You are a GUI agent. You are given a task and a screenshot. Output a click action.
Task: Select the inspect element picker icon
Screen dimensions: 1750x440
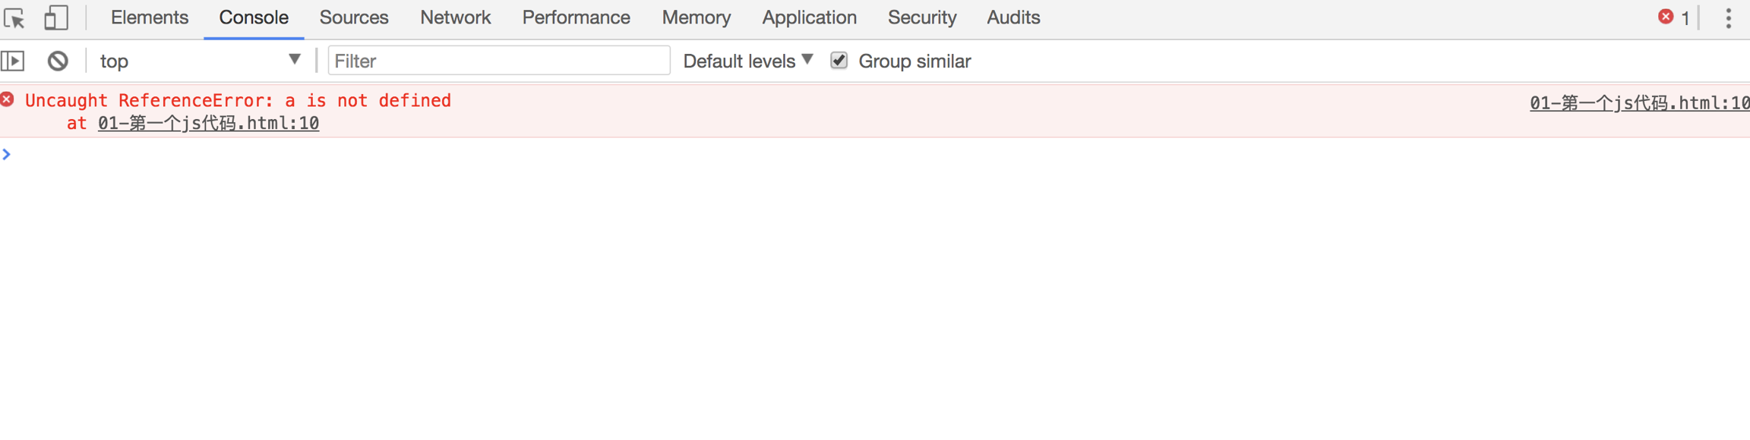pyautogui.click(x=14, y=17)
